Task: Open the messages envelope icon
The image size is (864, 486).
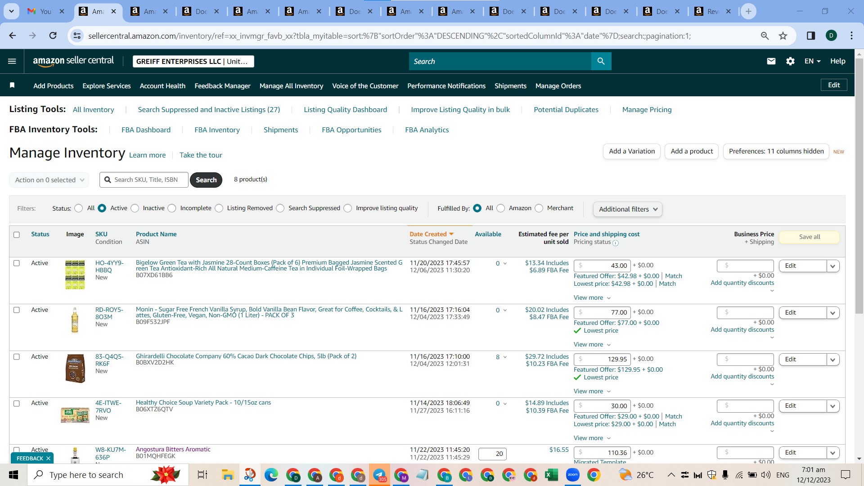Action: pos(771,61)
